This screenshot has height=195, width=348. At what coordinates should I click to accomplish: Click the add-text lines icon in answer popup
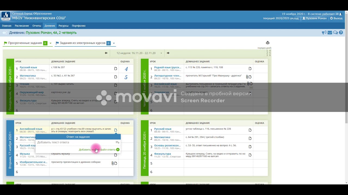pyautogui.click(x=117, y=142)
